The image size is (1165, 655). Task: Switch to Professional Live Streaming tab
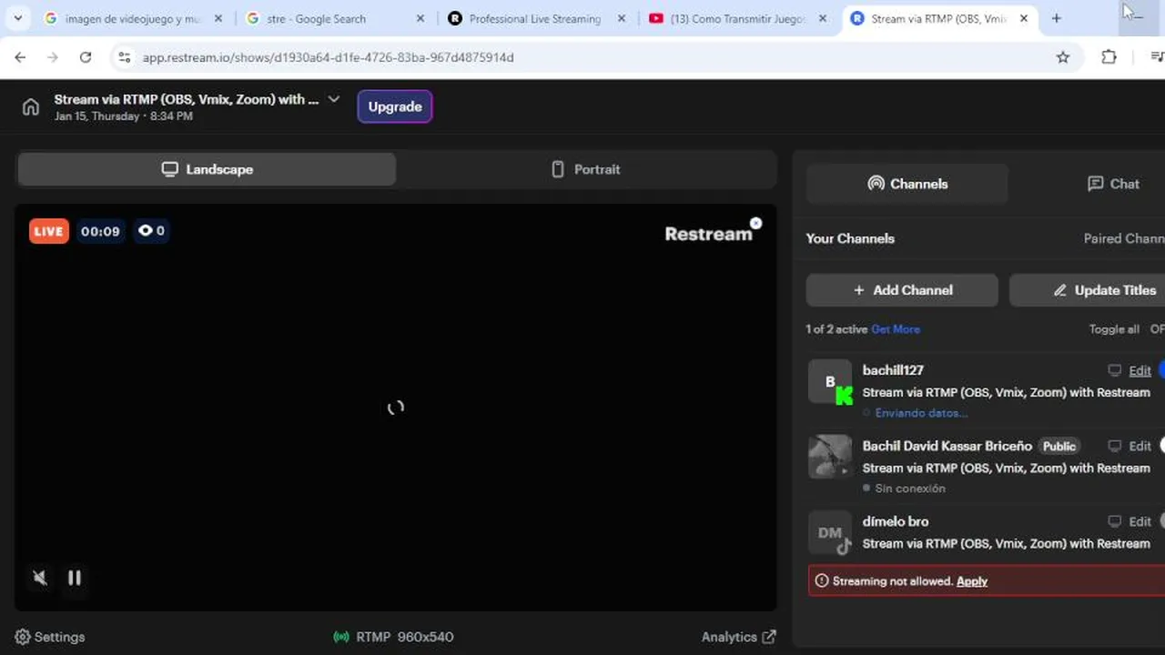(535, 18)
